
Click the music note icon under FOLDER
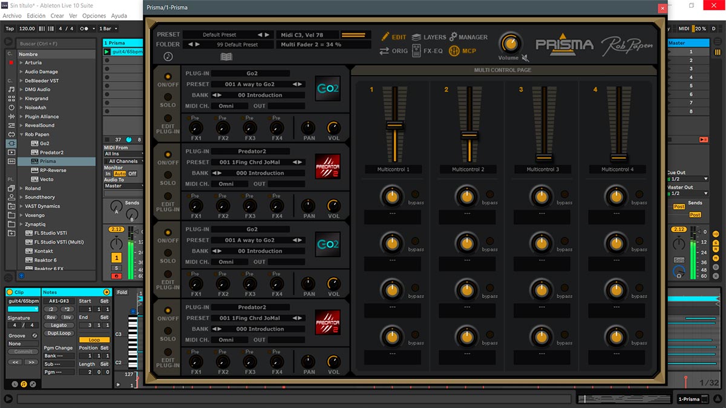[168, 56]
